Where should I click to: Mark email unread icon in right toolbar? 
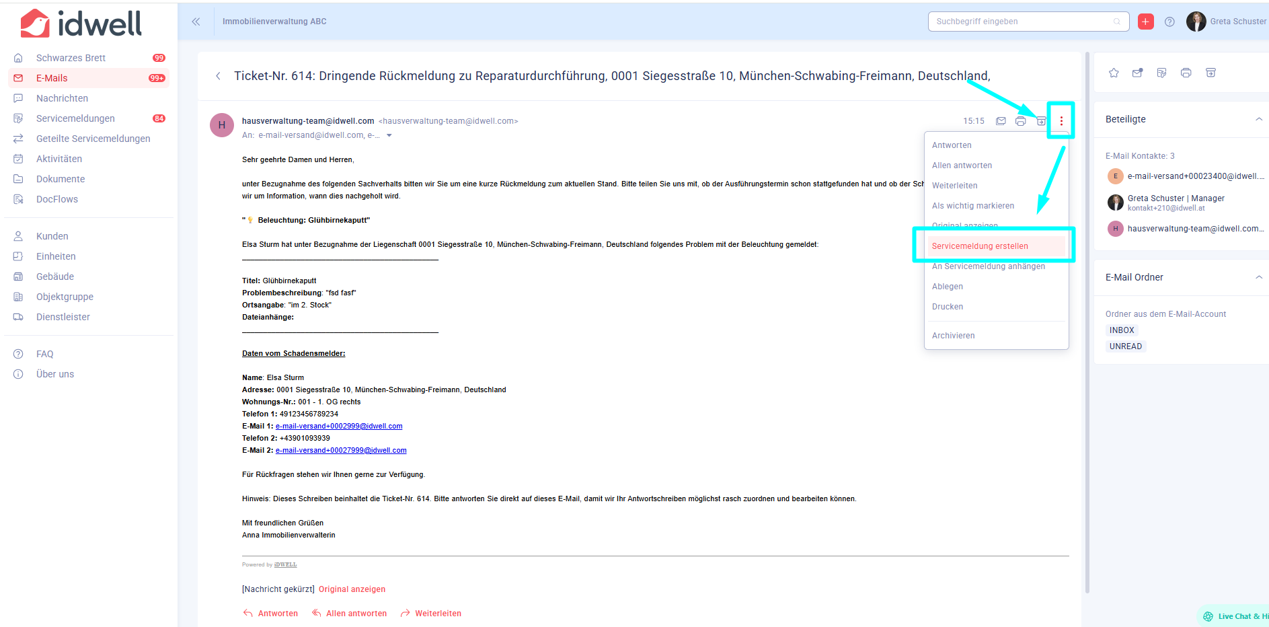(x=1137, y=73)
